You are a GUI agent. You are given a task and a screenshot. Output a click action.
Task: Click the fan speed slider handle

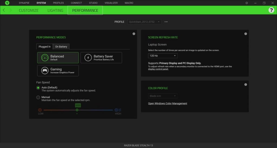[x=77, y=110]
